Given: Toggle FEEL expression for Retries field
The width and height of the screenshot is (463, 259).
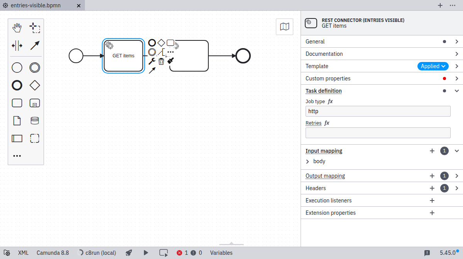Looking at the screenshot, I should [x=327, y=123].
